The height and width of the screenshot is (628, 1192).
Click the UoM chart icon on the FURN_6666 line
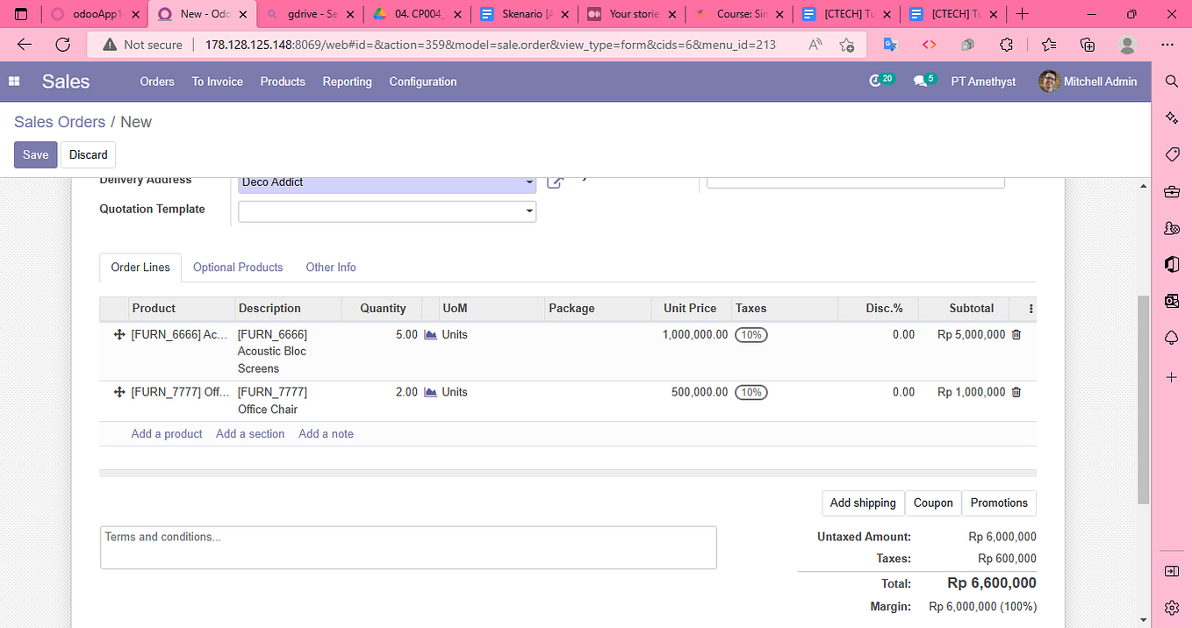tap(429, 334)
